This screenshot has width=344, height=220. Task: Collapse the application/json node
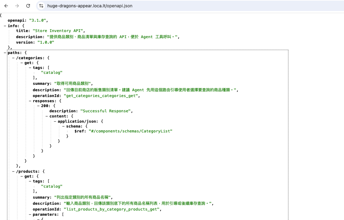coord(55,121)
